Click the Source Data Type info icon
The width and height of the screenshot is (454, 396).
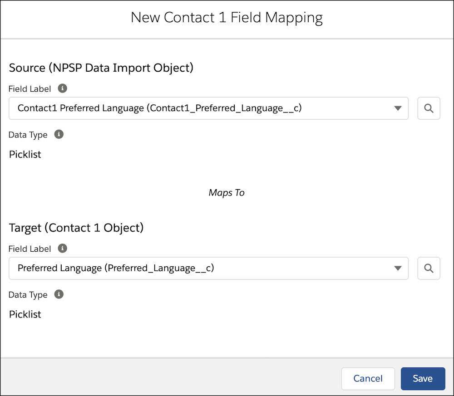point(59,134)
